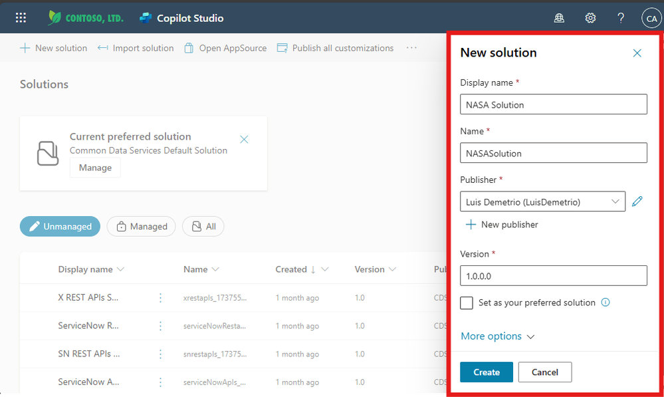The image size is (664, 397).
Task: Click the Copilot Studio logo icon
Action: tap(146, 18)
